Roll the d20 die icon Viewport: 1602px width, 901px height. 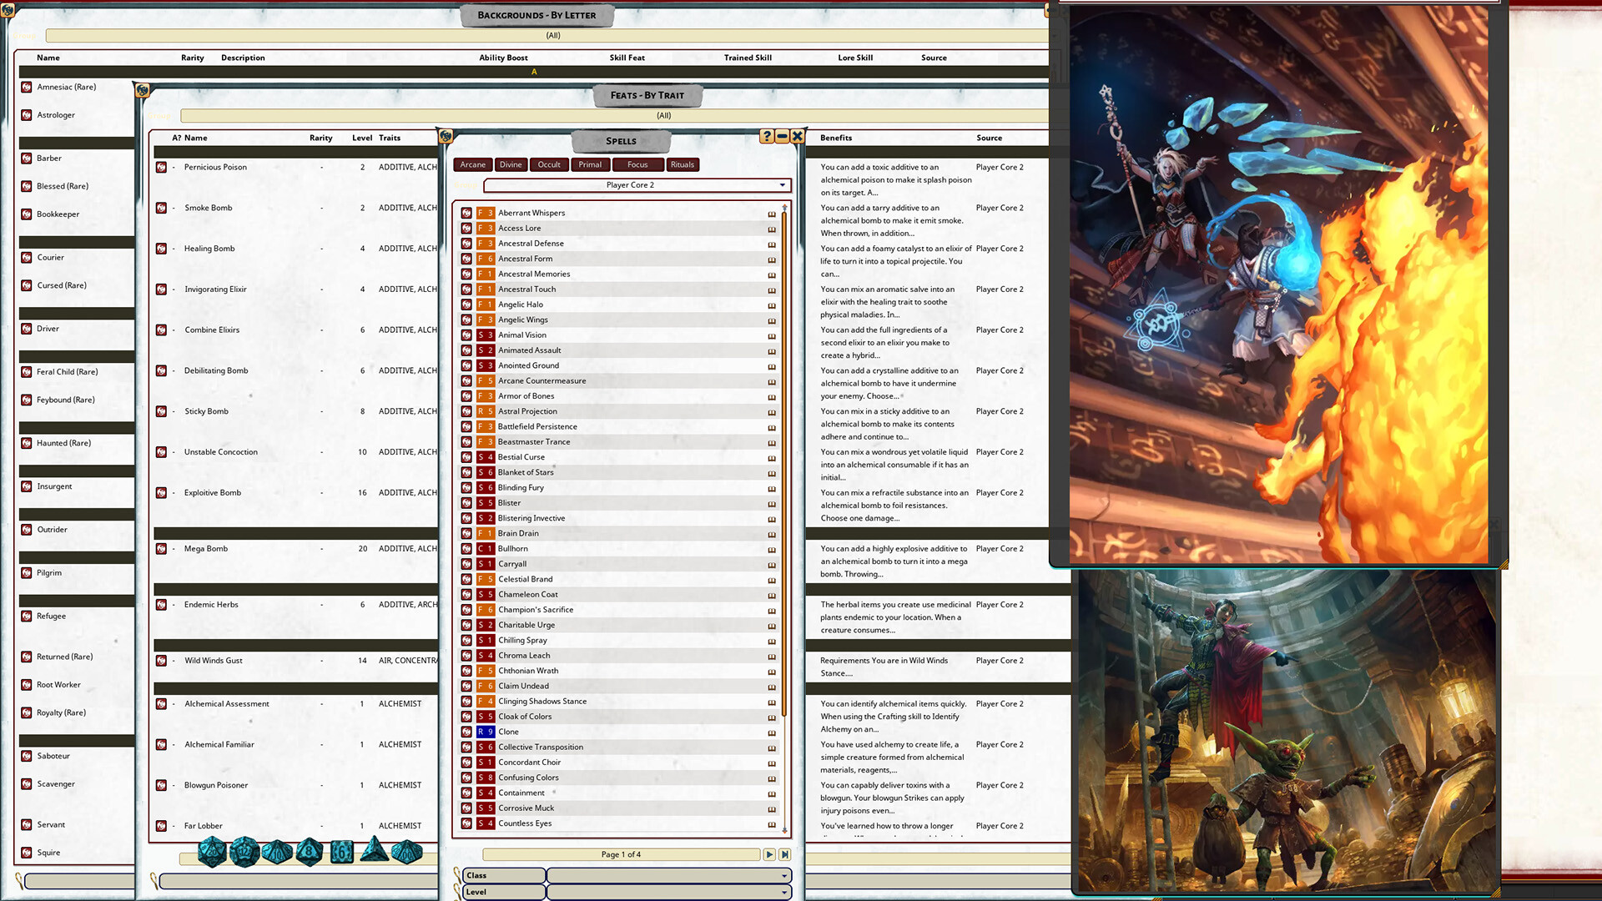coord(212,852)
